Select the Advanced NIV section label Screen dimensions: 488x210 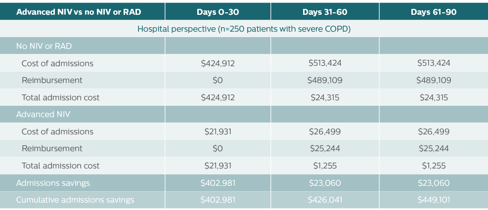tap(43, 114)
